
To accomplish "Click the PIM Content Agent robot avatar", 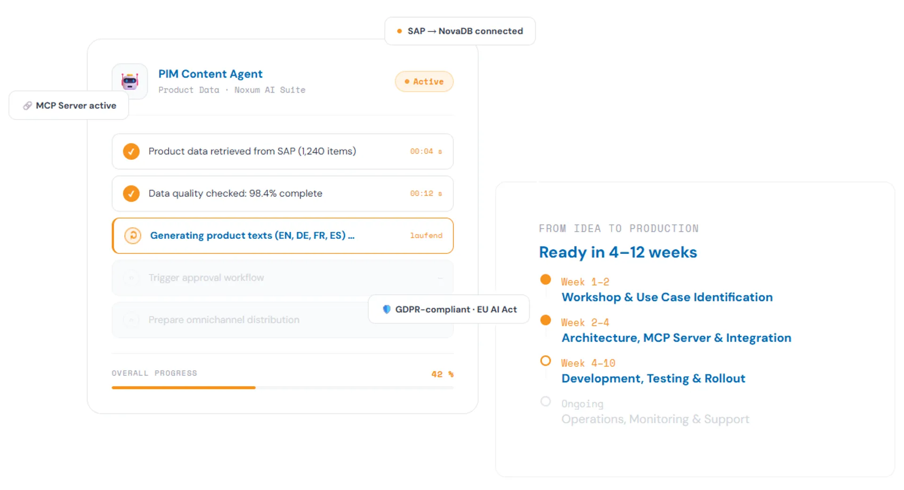I will (129, 81).
